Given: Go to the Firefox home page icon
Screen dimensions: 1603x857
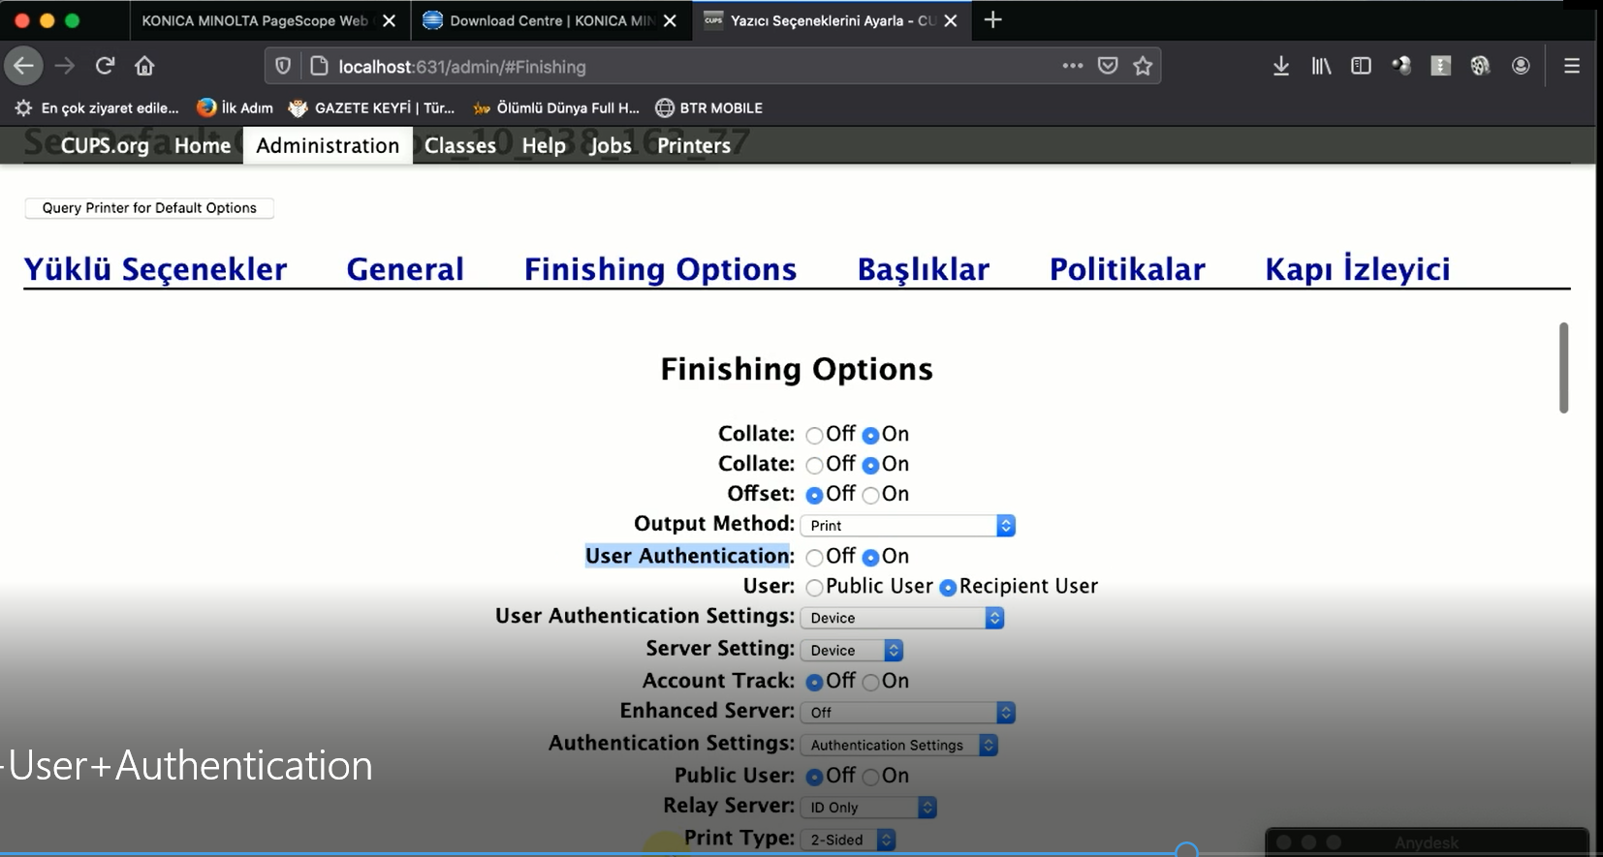Looking at the screenshot, I should (x=144, y=66).
